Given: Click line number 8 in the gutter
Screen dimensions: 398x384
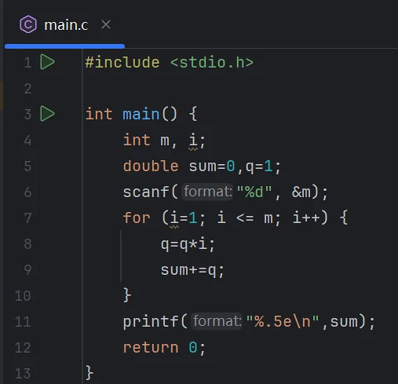Looking at the screenshot, I should [27, 244].
